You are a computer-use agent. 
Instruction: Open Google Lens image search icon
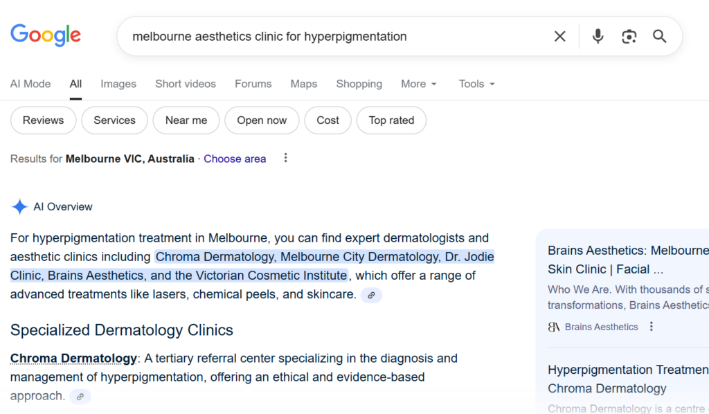point(629,36)
